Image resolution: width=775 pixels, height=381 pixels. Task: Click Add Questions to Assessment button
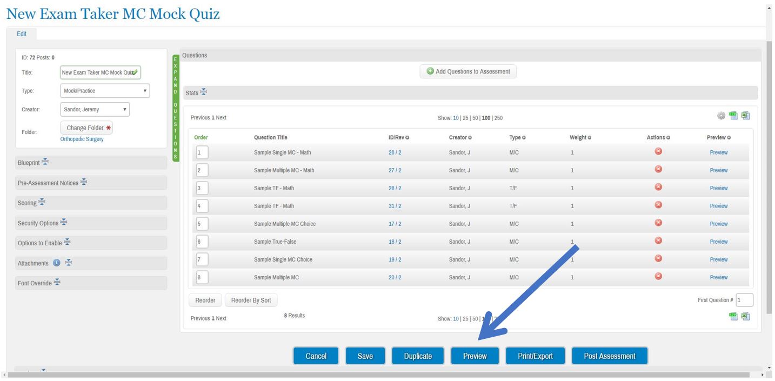coord(468,71)
